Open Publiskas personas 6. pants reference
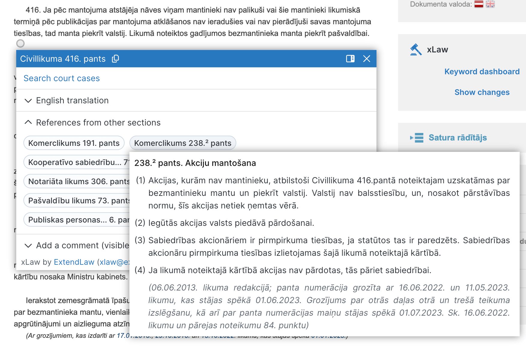The image size is (526, 348). click(77, 220)
